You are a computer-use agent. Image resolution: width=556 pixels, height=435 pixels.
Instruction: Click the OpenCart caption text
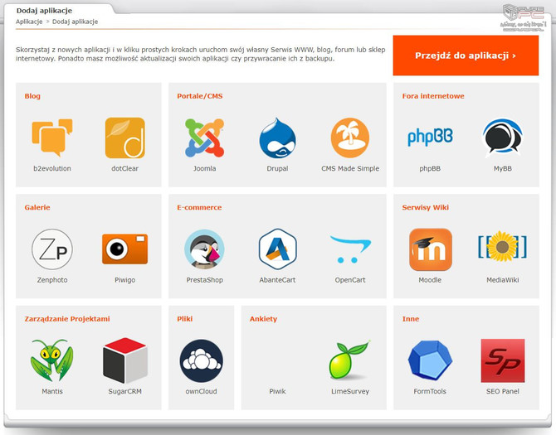tap(350, 279)
